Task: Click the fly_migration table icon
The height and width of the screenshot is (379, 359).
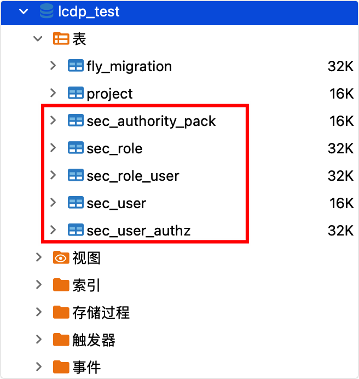Action: 75,66
